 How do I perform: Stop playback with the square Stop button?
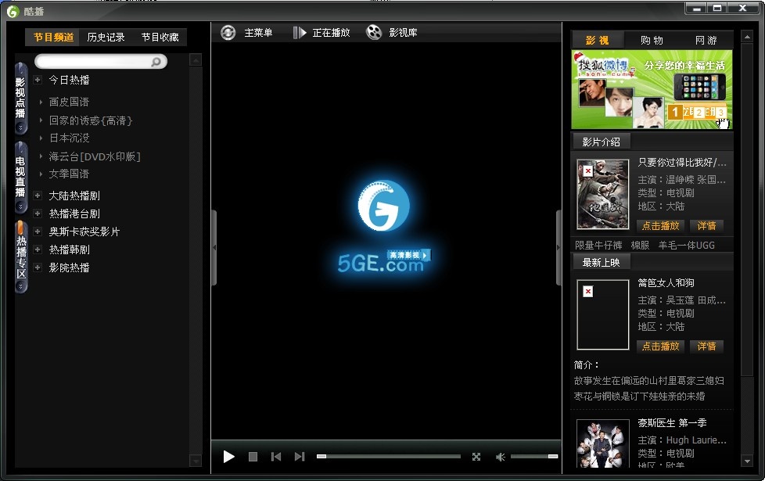(x=253, y=457)
